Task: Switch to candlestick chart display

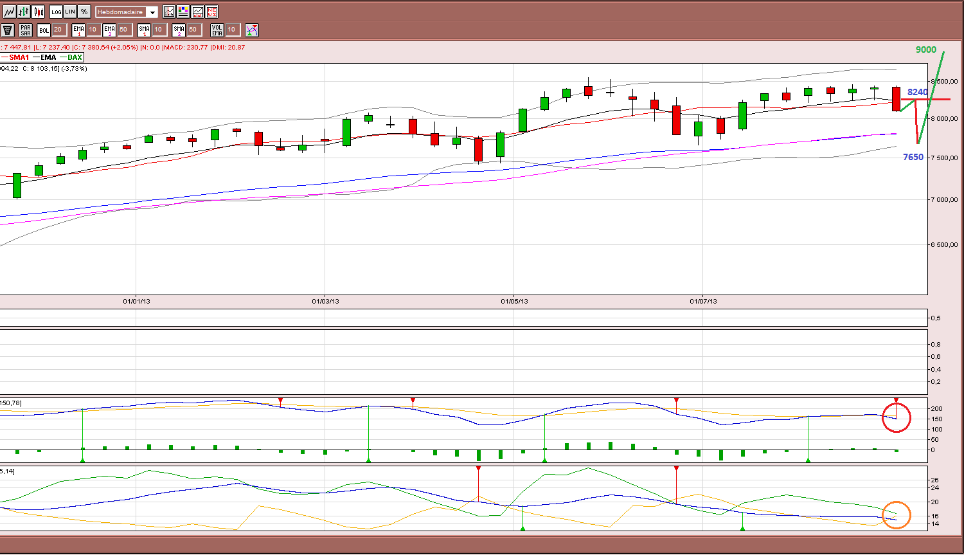Action: coord(38,12)
